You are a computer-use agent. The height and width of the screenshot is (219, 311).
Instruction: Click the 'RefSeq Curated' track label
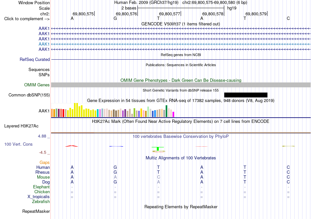35,59
